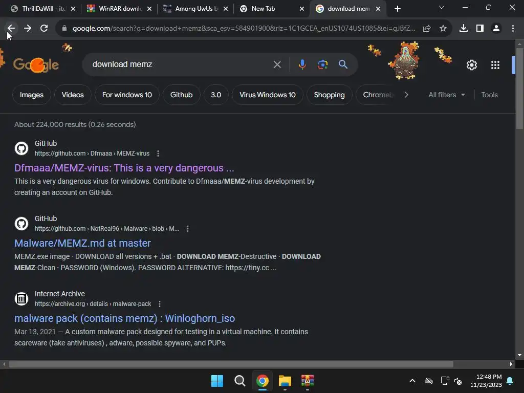Open WinRAR from taskbar
The width and height of the screenshot is (524, 393).
click(x=308, y=381)
